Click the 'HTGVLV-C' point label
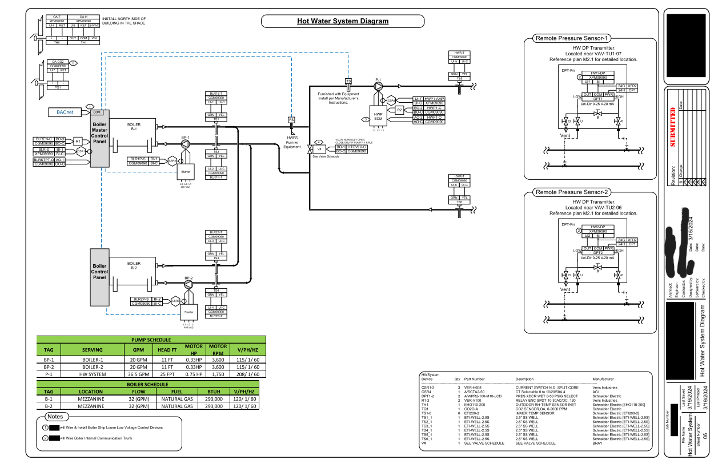718x464 pixels. [x=357, y=147]
